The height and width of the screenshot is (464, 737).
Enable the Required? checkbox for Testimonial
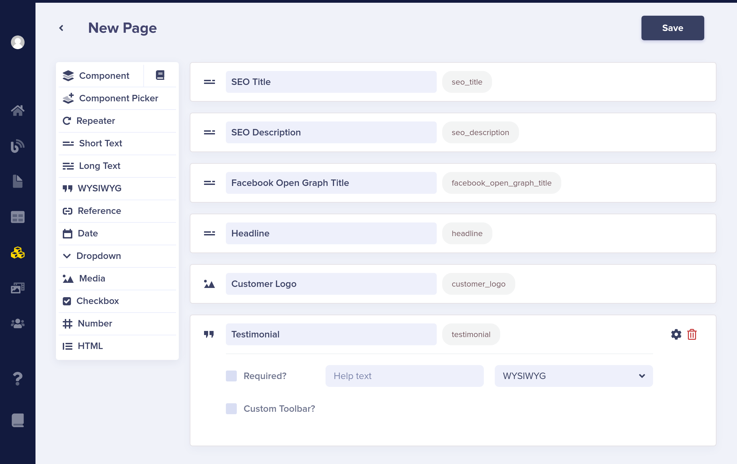pyautogui.click(x=231, y=376)
